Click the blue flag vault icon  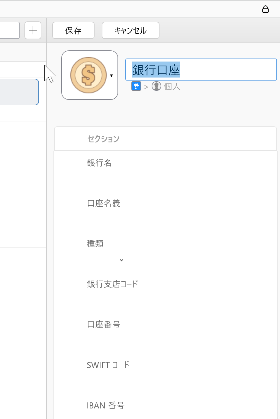pyautogui.click(x=136, y=86)
